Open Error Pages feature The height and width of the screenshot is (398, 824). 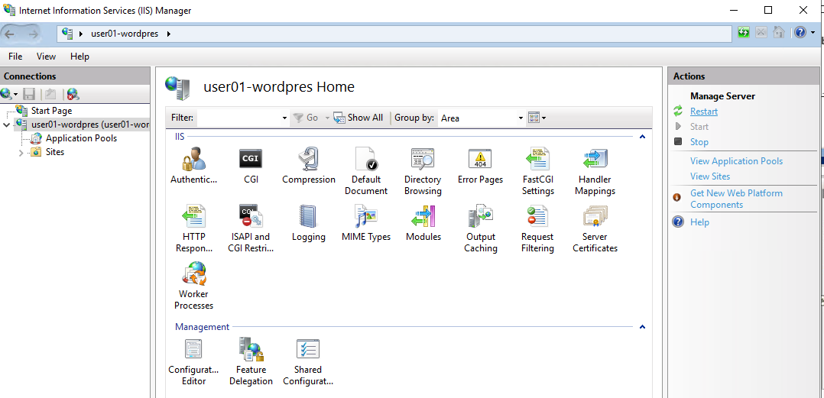click(480, 165)
